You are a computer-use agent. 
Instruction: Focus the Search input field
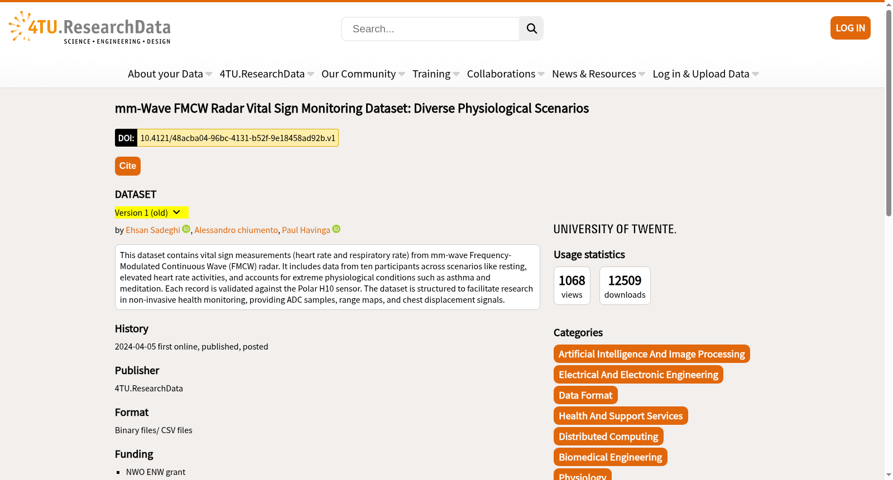tap(430, 29)
